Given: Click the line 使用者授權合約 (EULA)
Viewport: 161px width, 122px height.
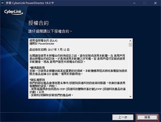Looking at the screenshot, I should click(43, 41).
